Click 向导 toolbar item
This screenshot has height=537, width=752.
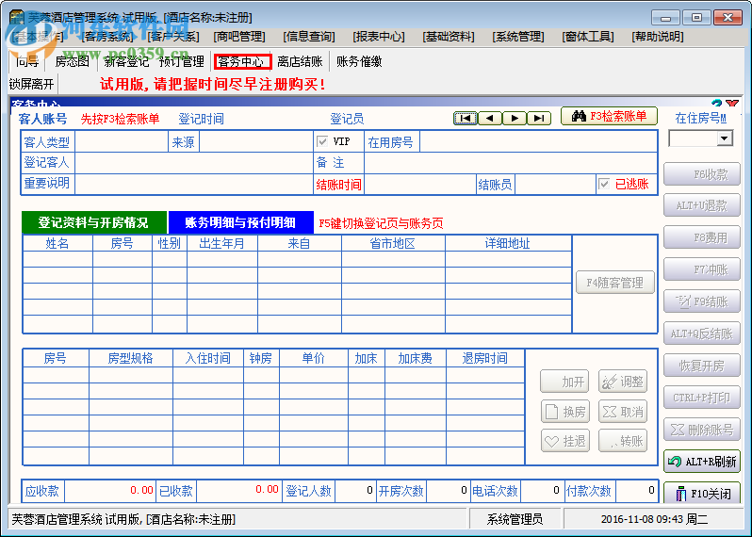tap(27, 61)
